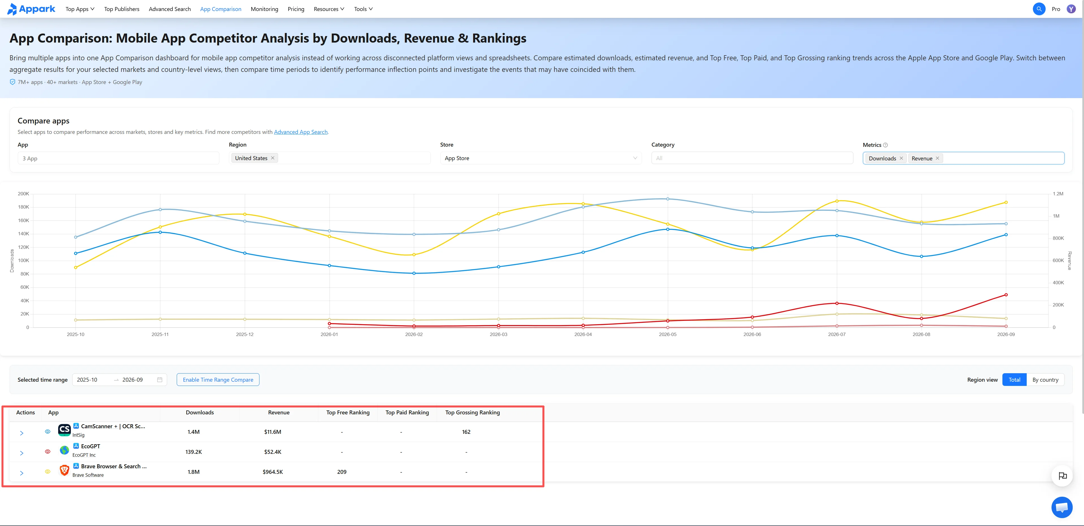Screen dimensions: 1084x526
Task: Go to Advanced Search
Action: point(170,9)
